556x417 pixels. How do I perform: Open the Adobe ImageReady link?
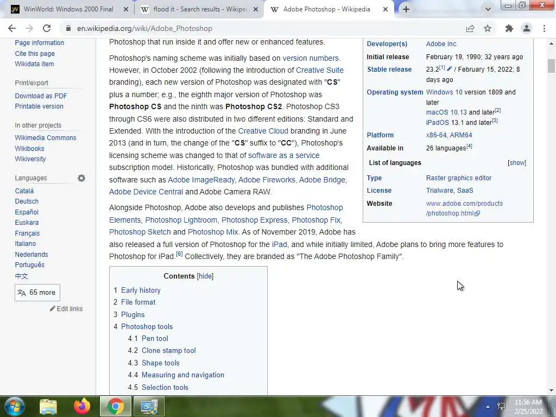tap(201, 180)
